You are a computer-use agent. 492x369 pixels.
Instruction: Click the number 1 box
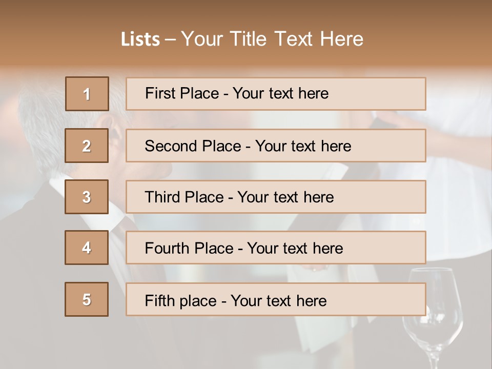87,94
